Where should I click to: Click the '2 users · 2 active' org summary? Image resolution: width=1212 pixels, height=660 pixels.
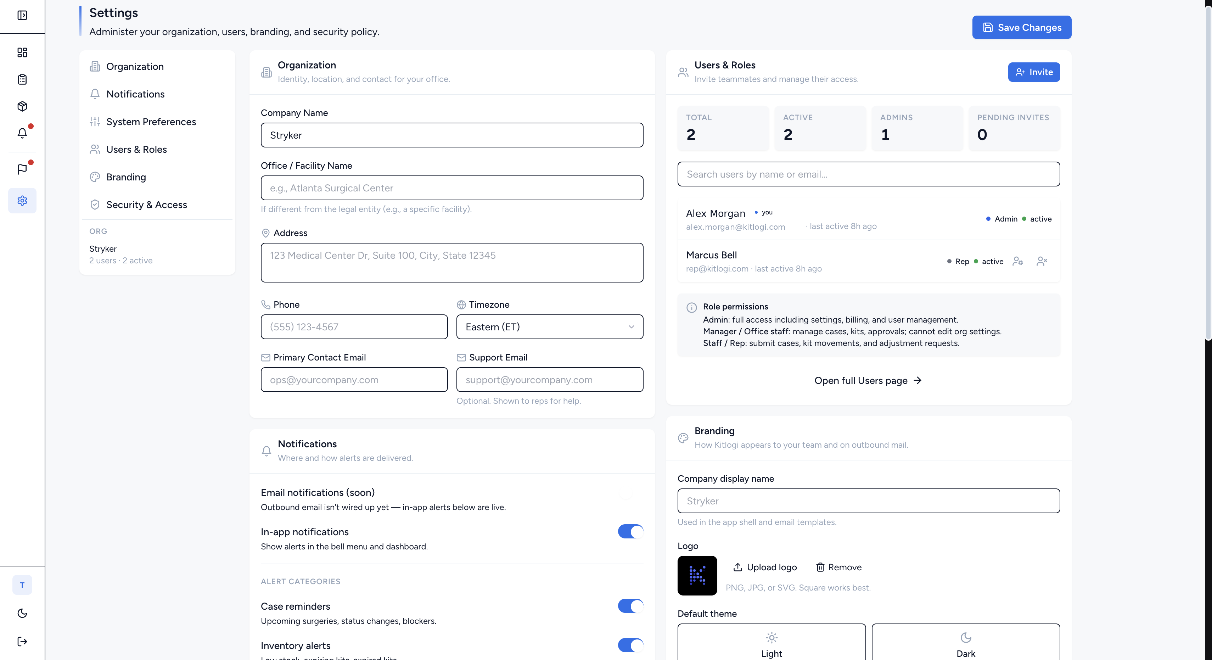[x=121, y=260]
